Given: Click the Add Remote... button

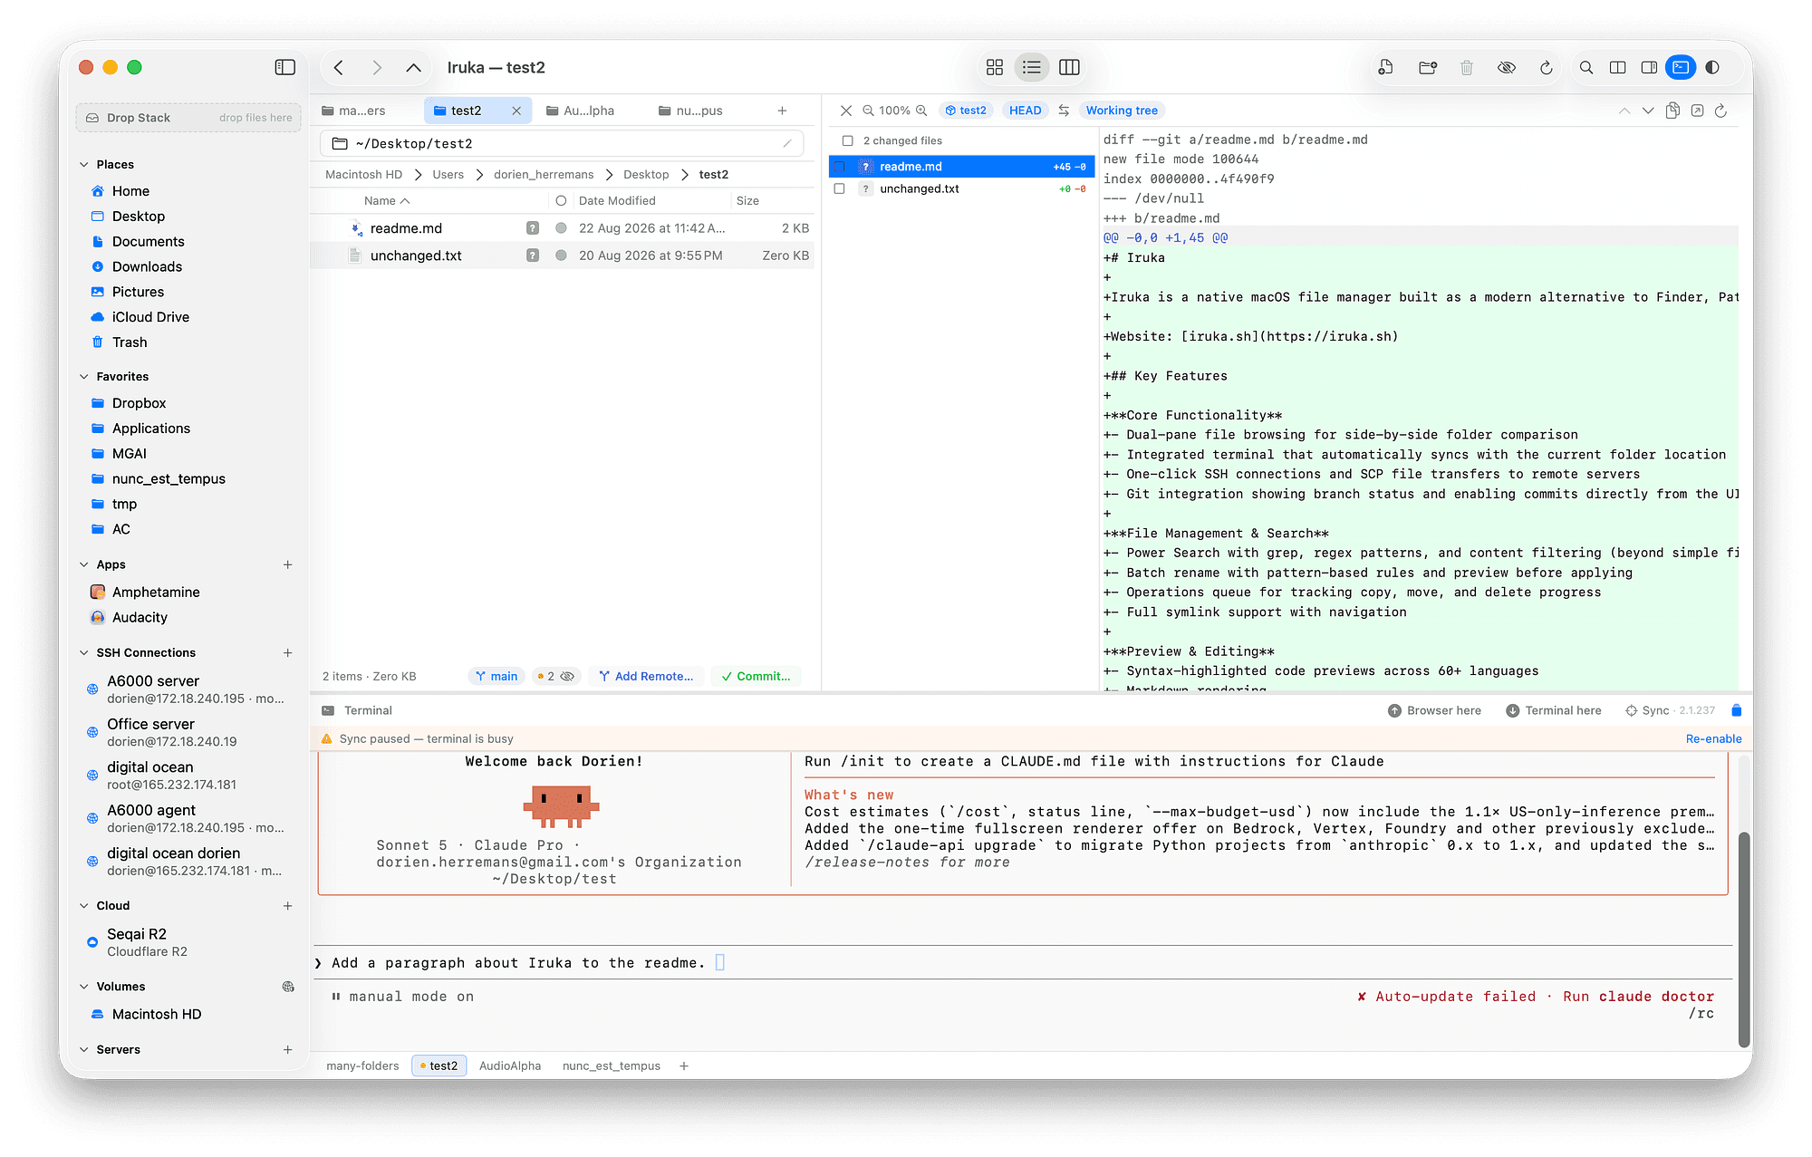Looking at the screenshot, I should pyautogui.click(x=646, y=676).
